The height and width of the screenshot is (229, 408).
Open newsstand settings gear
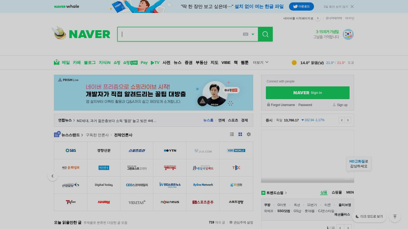(249, 134)
